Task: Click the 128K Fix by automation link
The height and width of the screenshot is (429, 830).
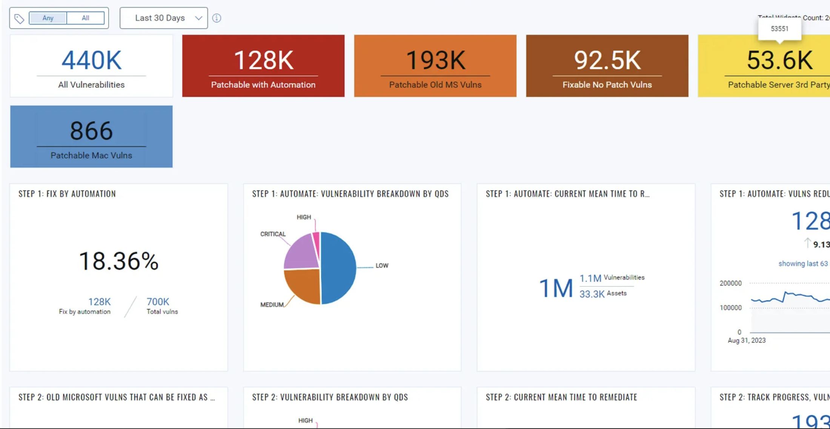Action: pos(100,302)
